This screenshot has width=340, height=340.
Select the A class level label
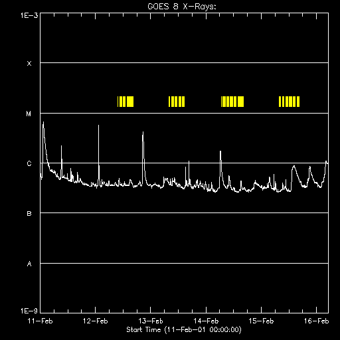pos(29,264)
